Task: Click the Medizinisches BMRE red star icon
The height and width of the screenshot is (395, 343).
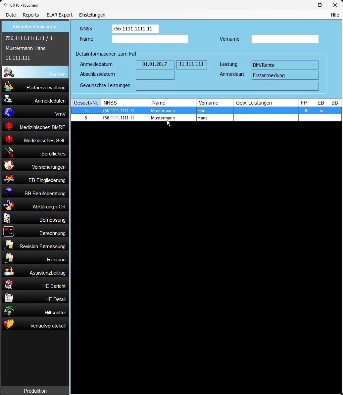Action: [9, 125]
